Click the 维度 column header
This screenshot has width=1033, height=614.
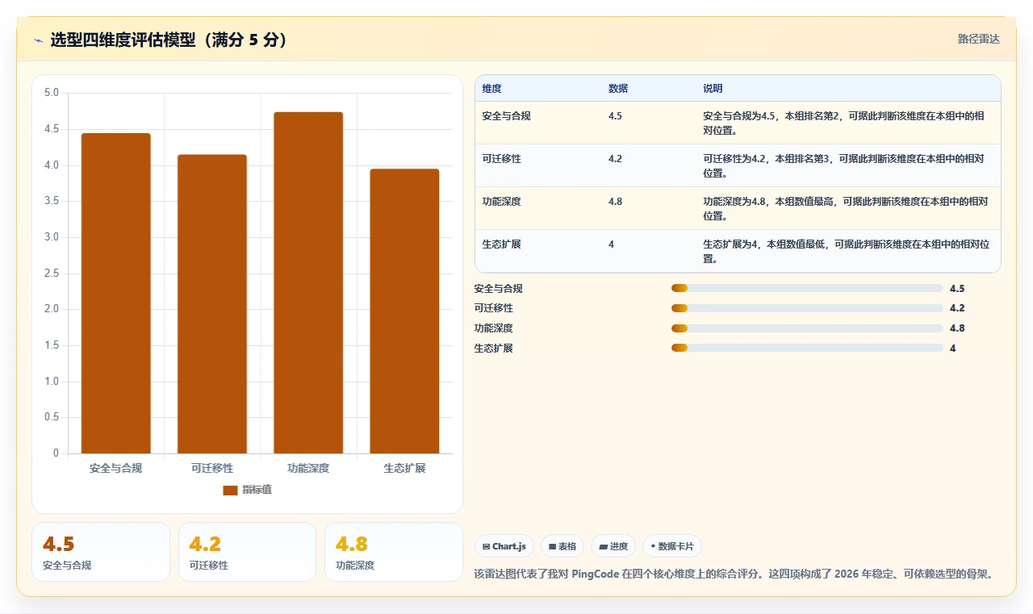pyautogui.click(x=491, y=89)
